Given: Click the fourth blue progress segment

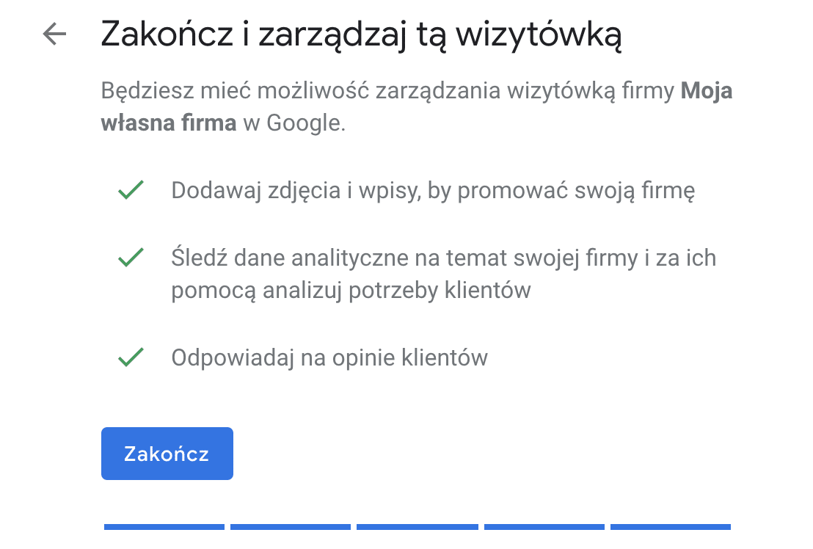Looking at the screenshot, I should (544, 528).
